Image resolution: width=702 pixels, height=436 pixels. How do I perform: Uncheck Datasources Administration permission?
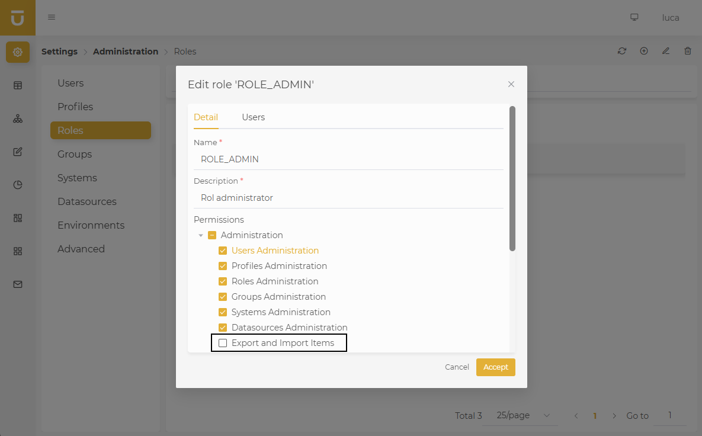223,328
